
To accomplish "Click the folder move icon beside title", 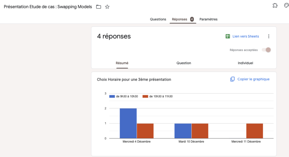I will point(99,7).
